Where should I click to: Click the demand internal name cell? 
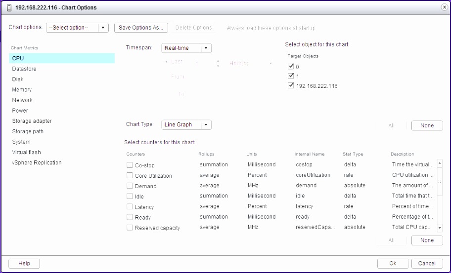point(306,186)
